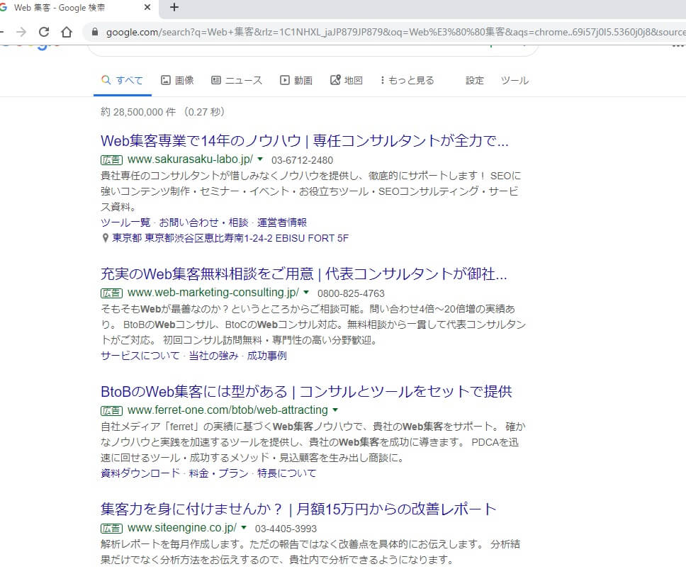Open the 料金・プラン sitelink
This screenshot has height=569, width=686.
[219, 473]
